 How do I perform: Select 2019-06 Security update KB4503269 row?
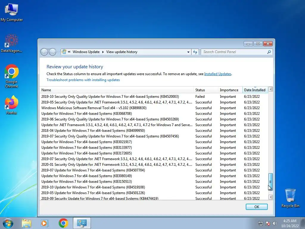pos(154,119)
